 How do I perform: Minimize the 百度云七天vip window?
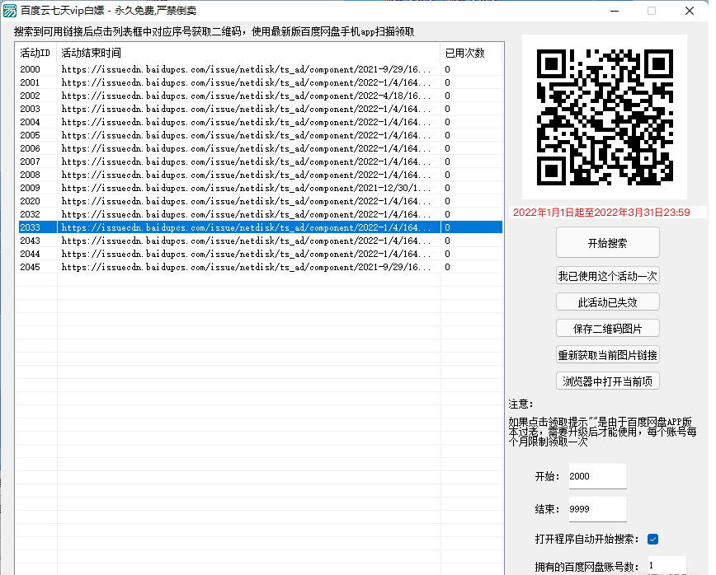pyautogui.click(x=615, y=11)
